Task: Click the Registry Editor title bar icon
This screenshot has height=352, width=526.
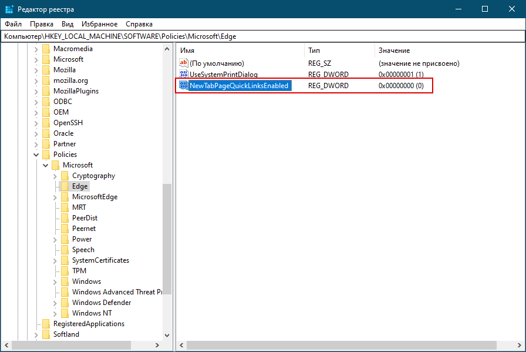Action: pos(9,9)
